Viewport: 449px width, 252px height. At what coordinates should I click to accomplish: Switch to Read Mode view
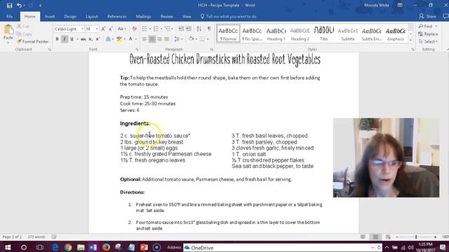pyautogui.click(x=363, y=237)
